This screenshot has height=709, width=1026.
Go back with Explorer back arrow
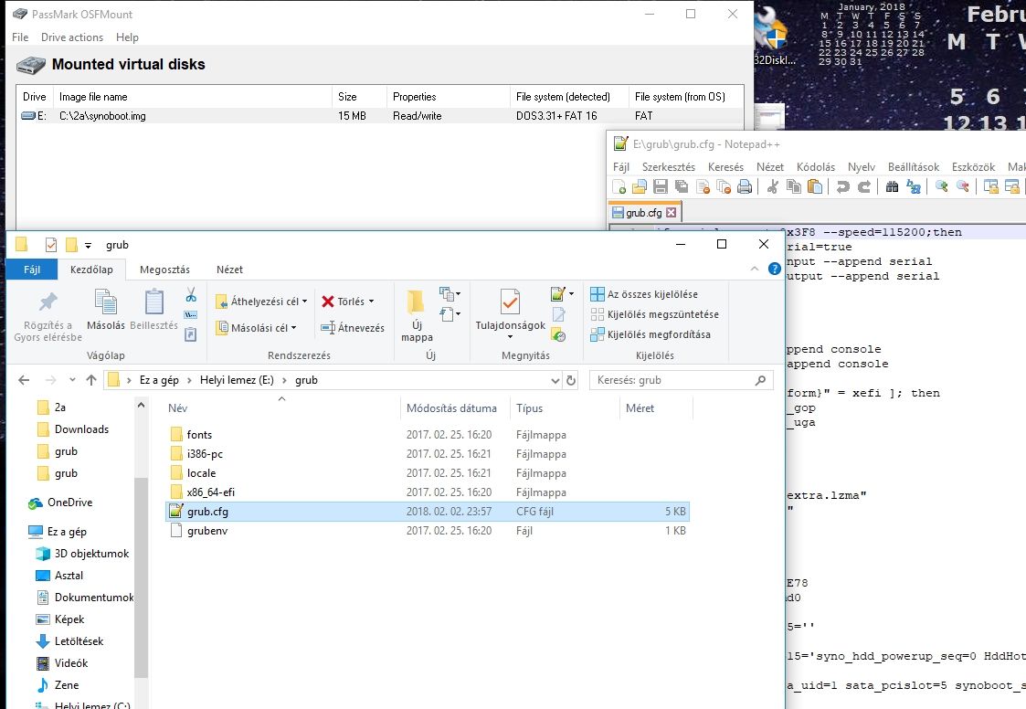coord(24,380)
